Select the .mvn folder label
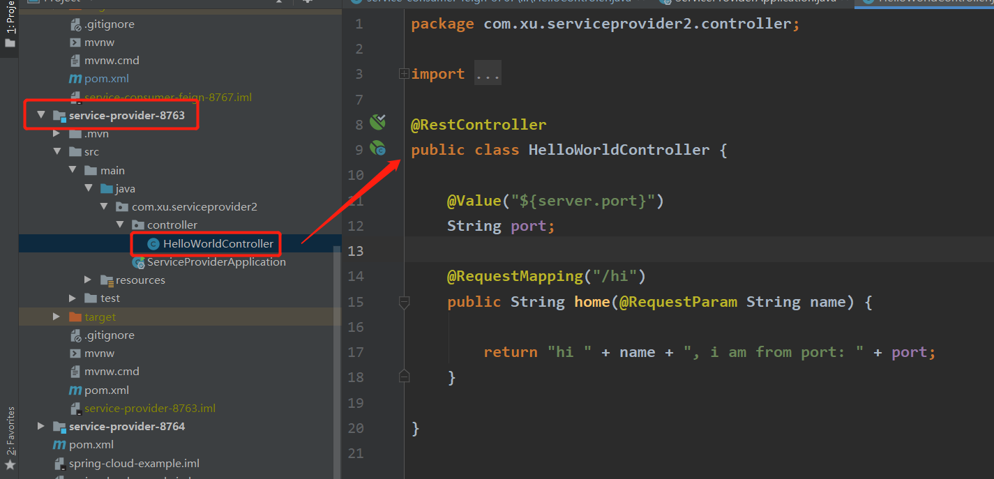Screen dimensions: 994x479 [x=96, y=134]
